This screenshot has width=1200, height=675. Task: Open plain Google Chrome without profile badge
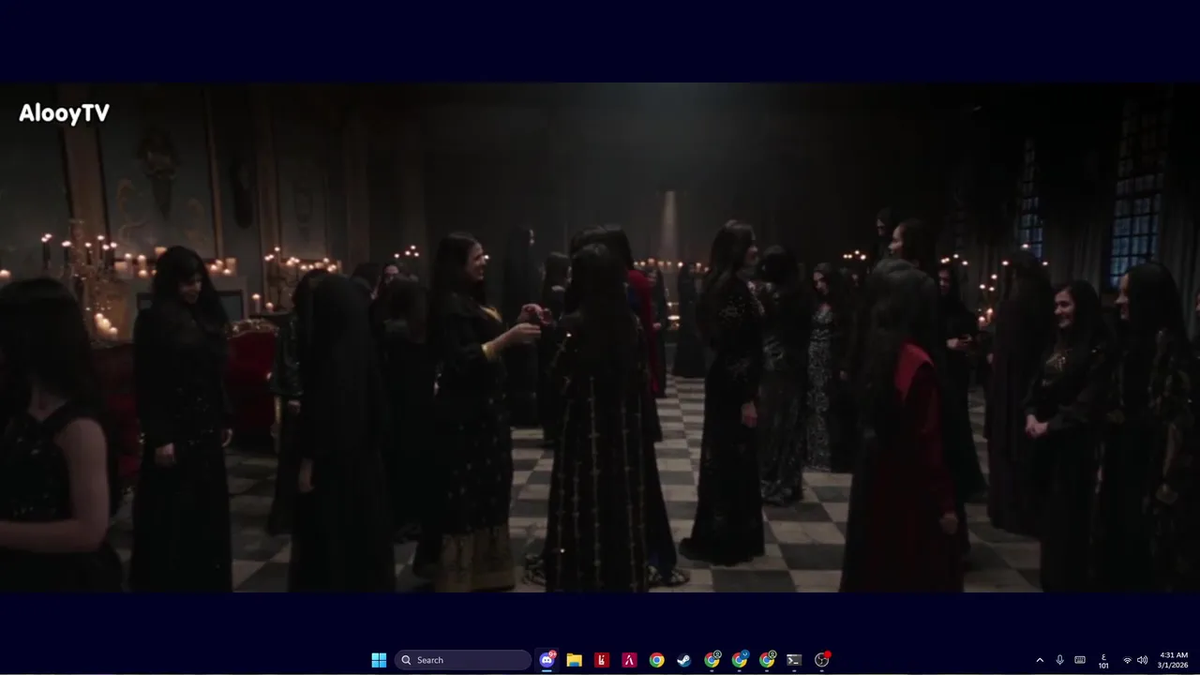(656, 660)
